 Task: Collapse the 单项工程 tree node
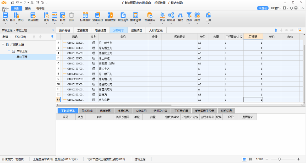[x=9, y=51]
